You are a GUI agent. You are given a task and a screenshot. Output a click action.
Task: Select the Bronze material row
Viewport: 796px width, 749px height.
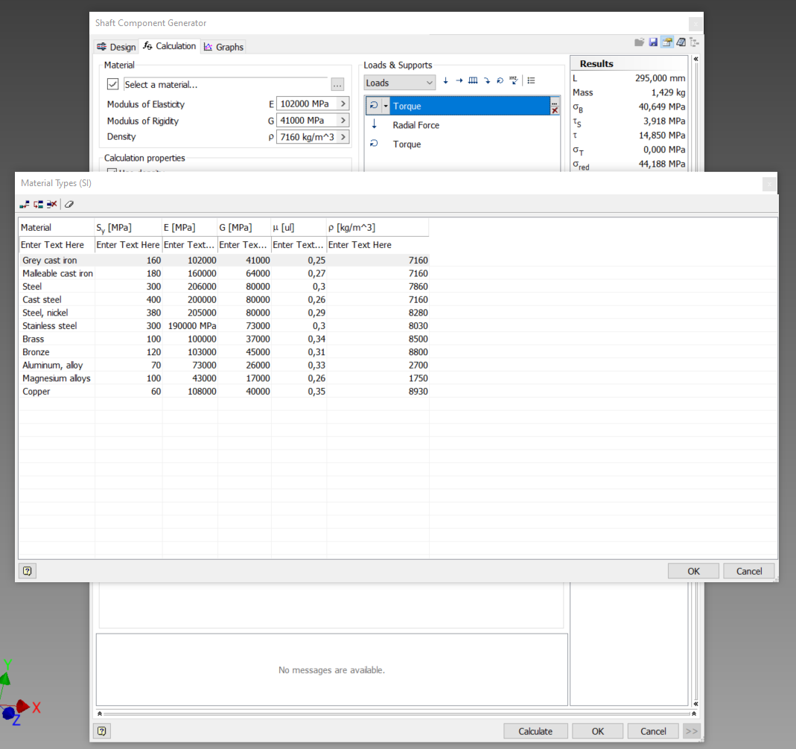(224, 352)
